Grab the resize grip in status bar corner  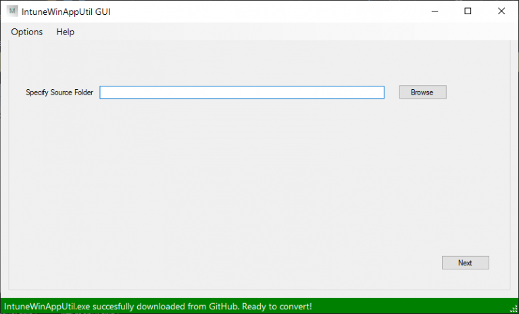514,309
